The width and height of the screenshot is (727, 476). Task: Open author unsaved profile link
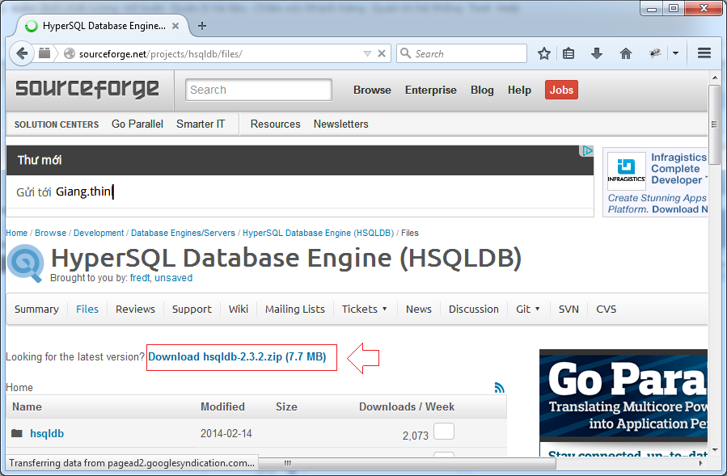point(173,278)
